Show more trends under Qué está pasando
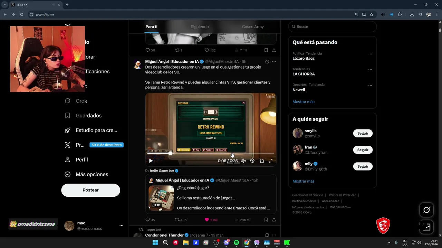Viewport: 442px width, 248px height. coord(304,102)
